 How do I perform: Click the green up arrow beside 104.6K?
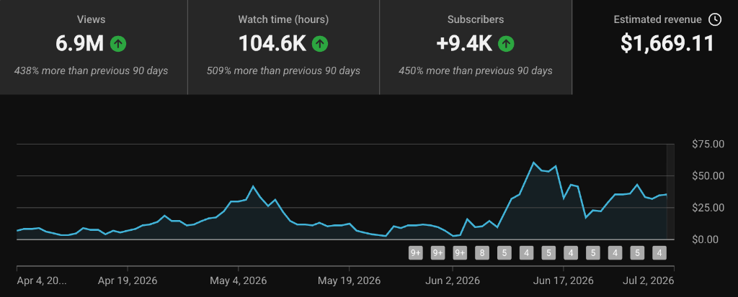tap(320, 44)
